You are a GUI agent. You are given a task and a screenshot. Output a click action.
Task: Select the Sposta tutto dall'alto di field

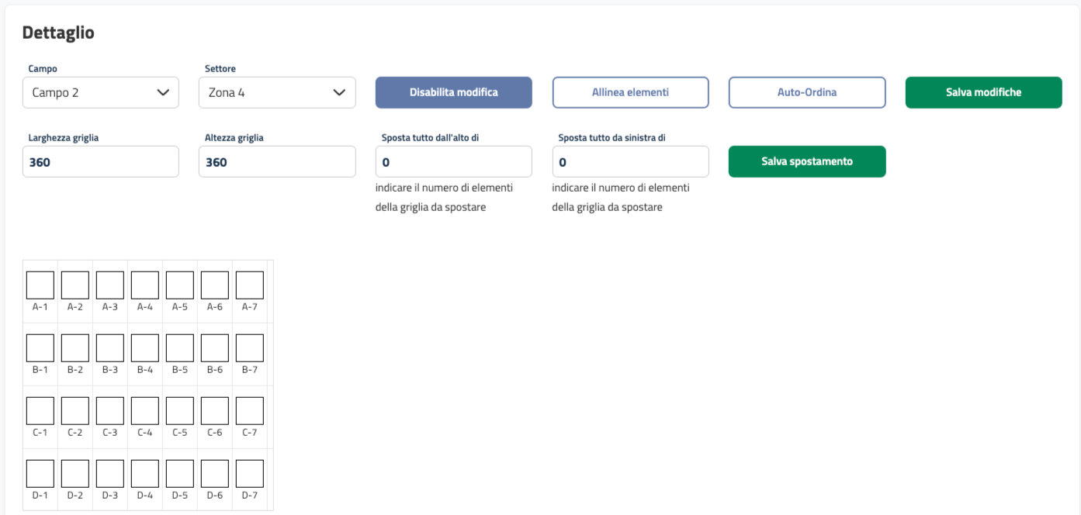[454, 162]
